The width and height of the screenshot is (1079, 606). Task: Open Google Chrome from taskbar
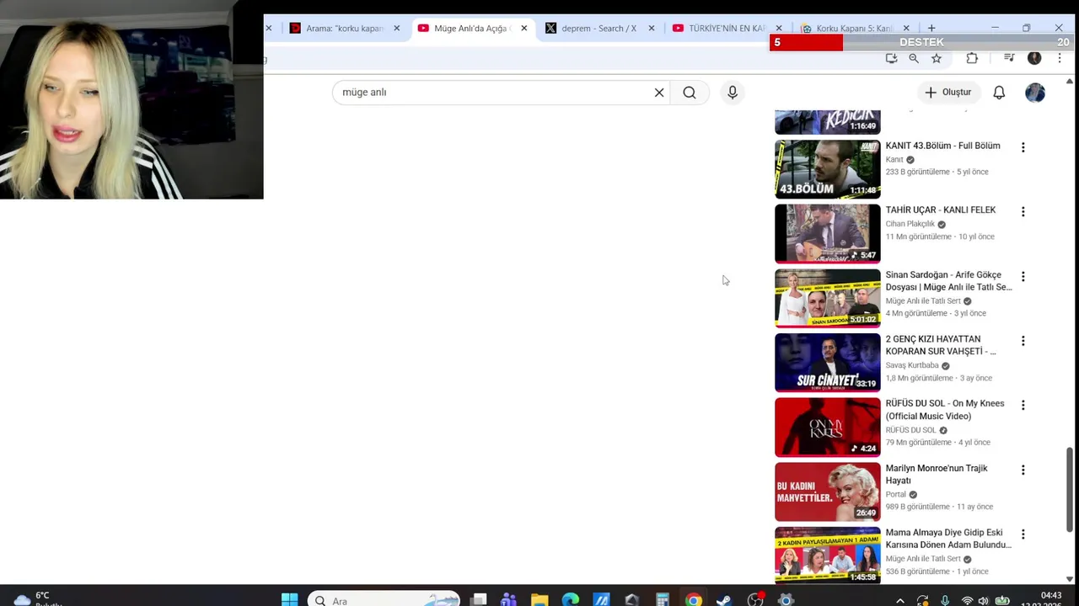click(x=693, y=600)
